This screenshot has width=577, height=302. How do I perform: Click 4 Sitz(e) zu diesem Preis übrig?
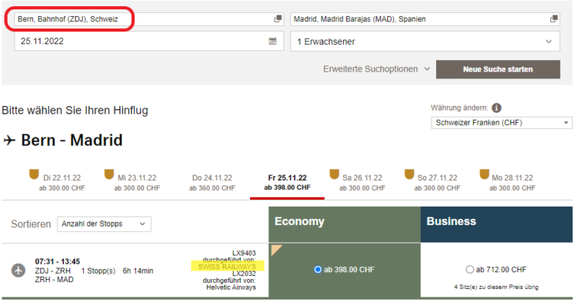click(x=496, y=287)
